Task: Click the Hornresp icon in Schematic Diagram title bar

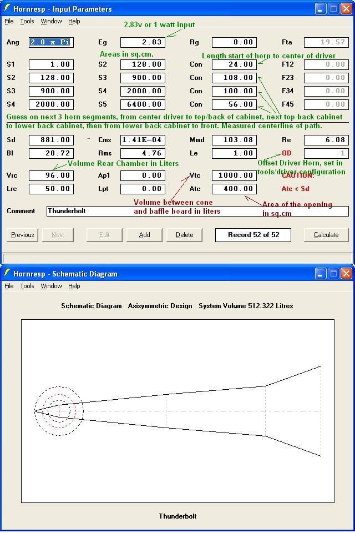Action: (7, 273)
